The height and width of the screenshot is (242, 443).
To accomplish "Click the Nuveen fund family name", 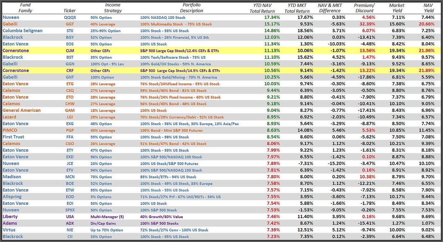I will pos(11,17).
